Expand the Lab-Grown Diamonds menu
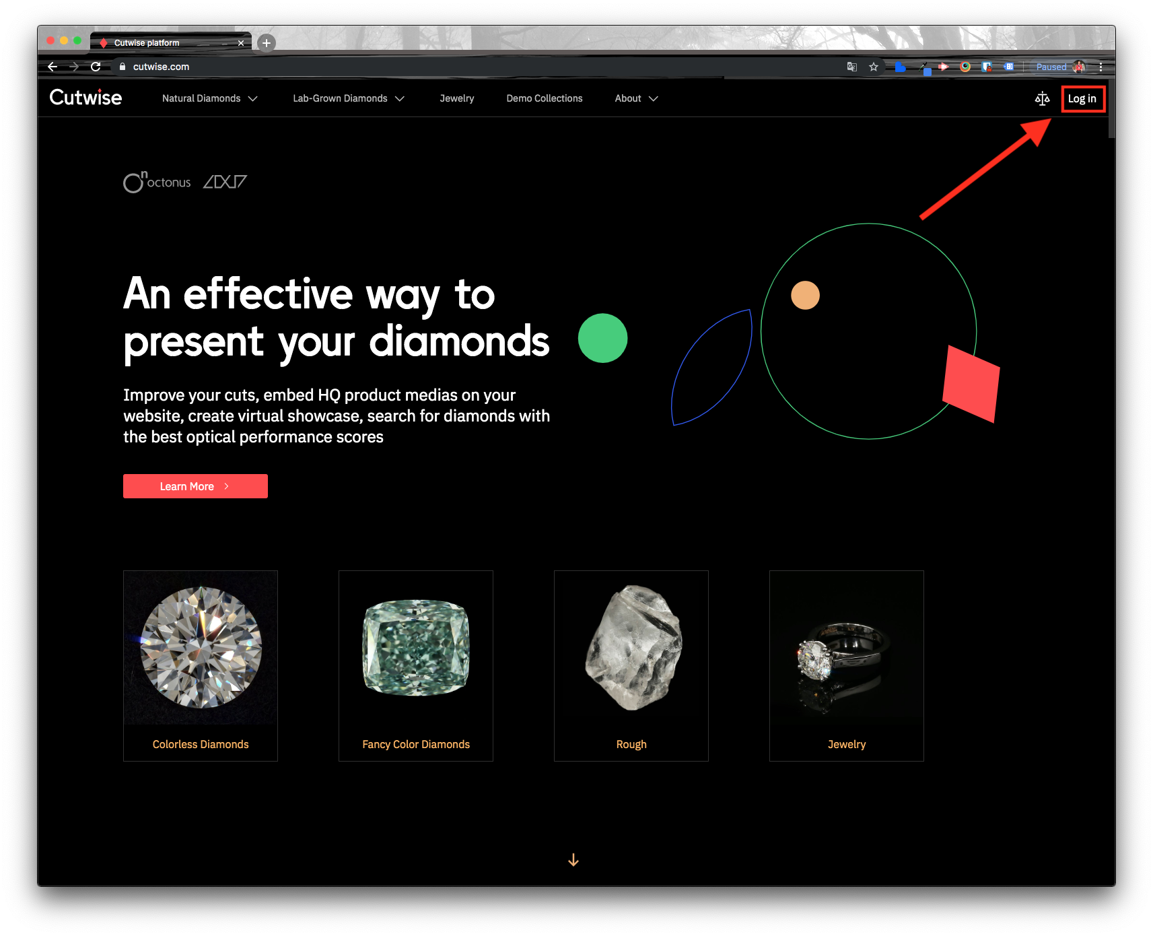The height and width of the screenshot is (936, 1153). click(349, 98)
